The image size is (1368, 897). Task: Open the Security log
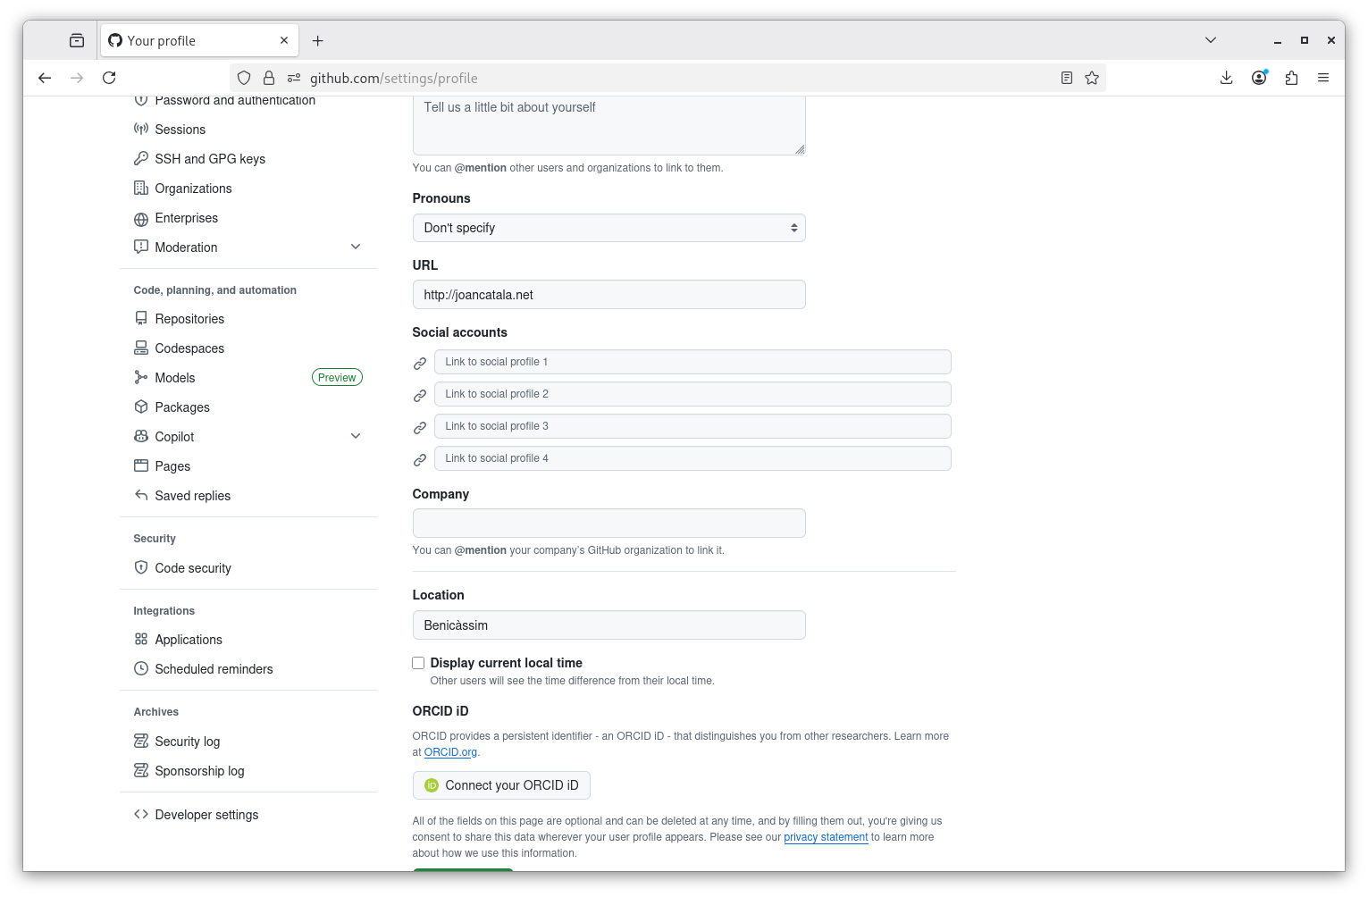pos(188,741)
